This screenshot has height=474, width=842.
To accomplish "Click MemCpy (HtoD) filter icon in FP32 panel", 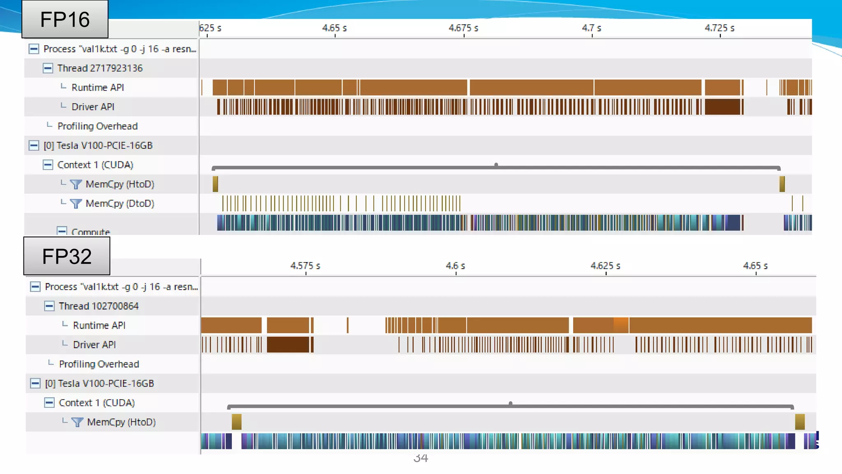I will [x=77, y=422].
